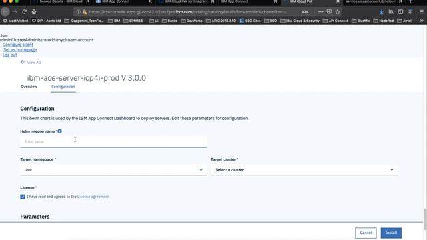427x240 pixels.
Task: Toggle the sidebar view icon
Action: 400,12
